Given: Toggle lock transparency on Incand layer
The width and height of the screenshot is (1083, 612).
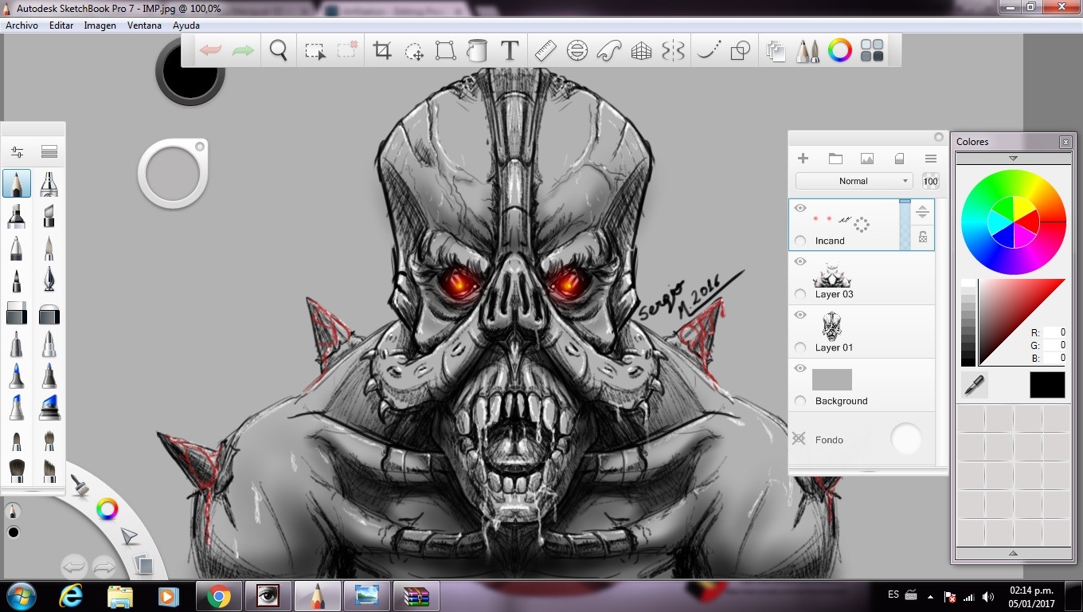Looking at the screenshot, I should 923,237.
